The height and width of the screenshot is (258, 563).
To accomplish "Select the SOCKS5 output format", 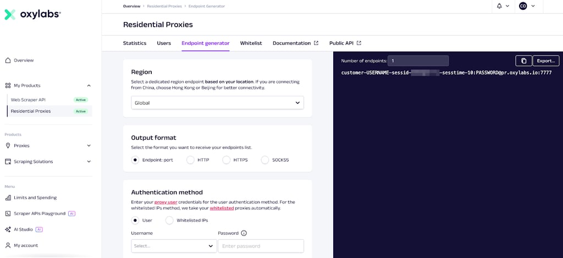I will [265, 160].
